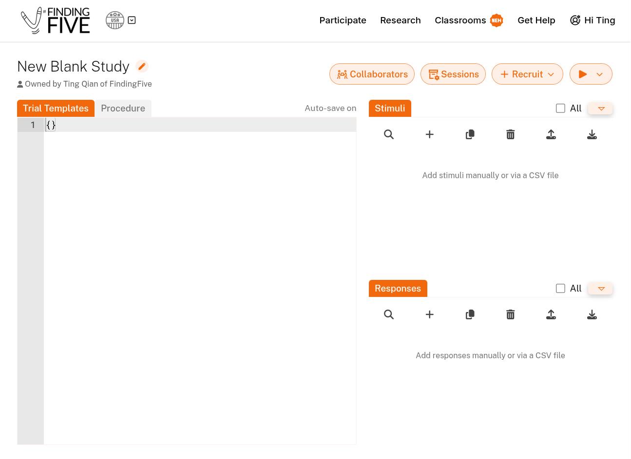The width and height of the screenshot is (631, 459).
Task: Switch to the Procedure tab
Action: coord(123,109)
